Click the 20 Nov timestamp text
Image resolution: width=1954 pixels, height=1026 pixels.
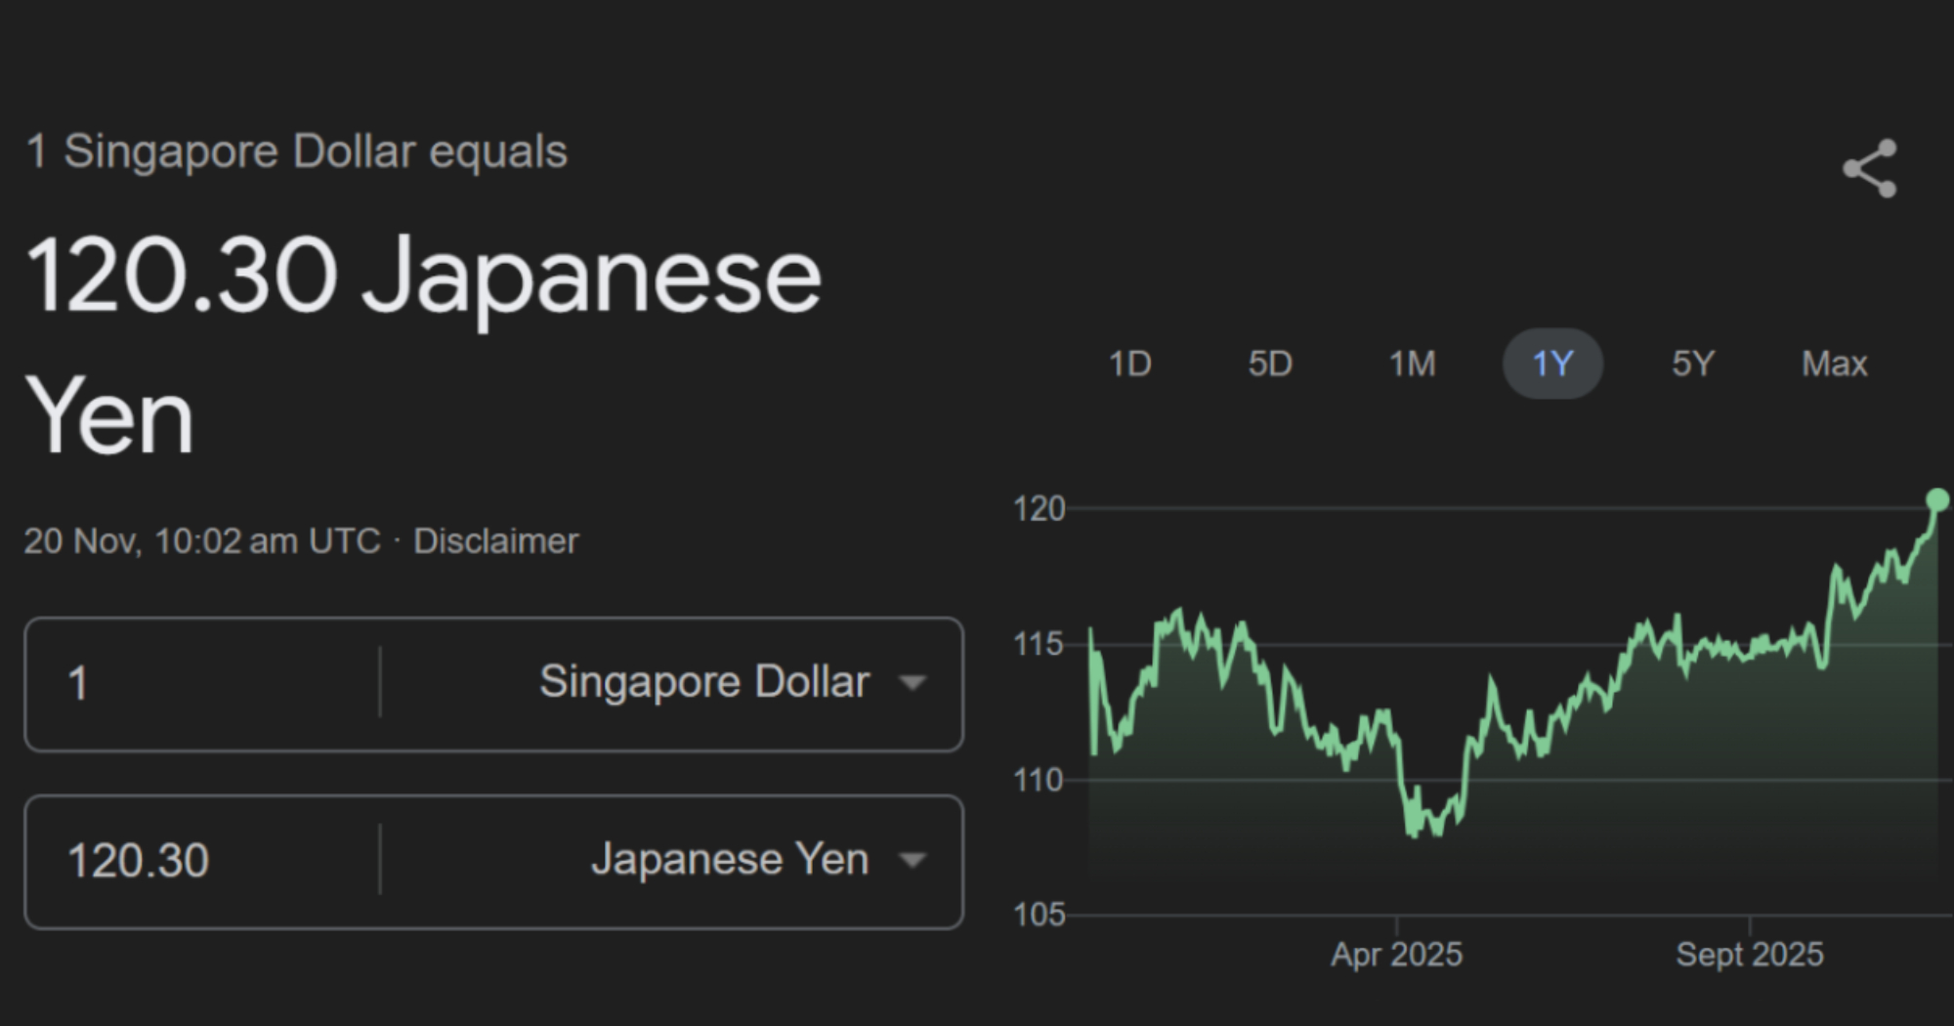201,540
